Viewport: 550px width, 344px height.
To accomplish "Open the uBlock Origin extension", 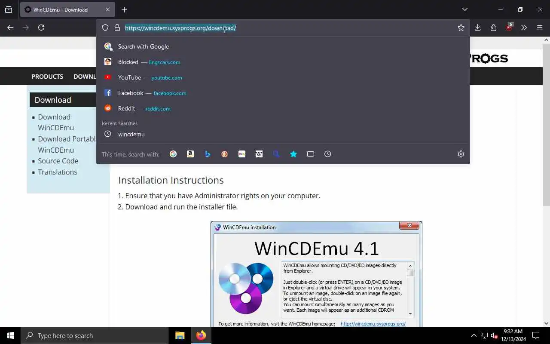I will pos(509,27).
